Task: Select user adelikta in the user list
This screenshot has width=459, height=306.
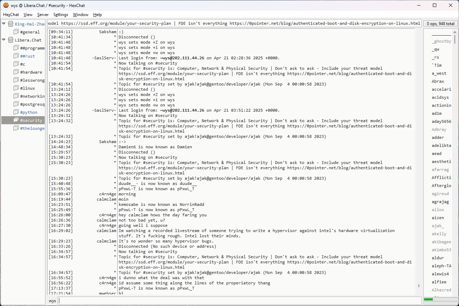Action: click(442, 145)
